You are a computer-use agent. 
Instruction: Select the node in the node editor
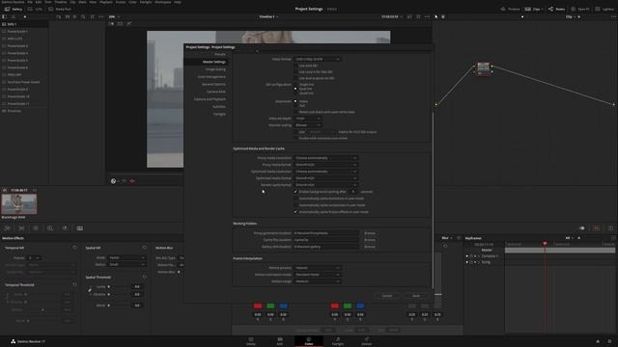[484, 68]
